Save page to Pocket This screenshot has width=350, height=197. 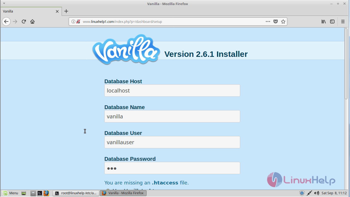(276, 21)
